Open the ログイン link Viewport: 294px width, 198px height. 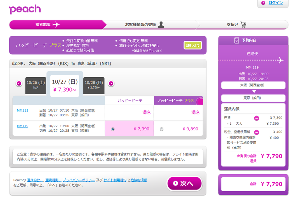point(276,2)
